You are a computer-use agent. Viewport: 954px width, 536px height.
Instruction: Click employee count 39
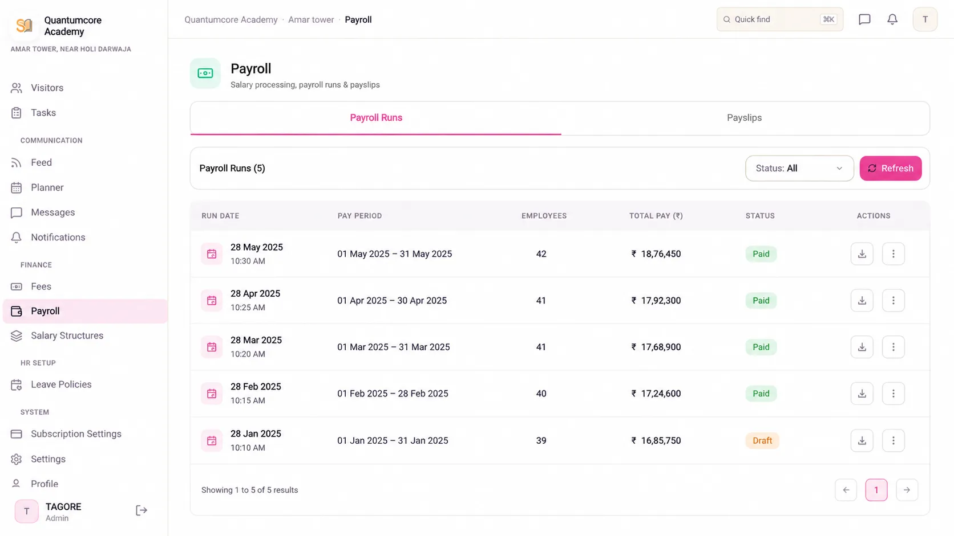[x=541, y=440]
